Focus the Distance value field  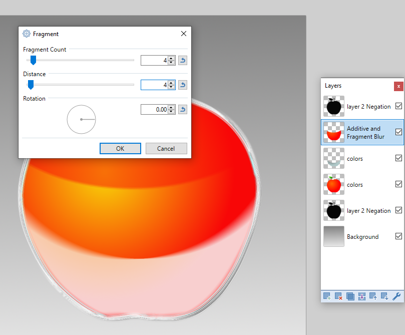coord(155,85)
